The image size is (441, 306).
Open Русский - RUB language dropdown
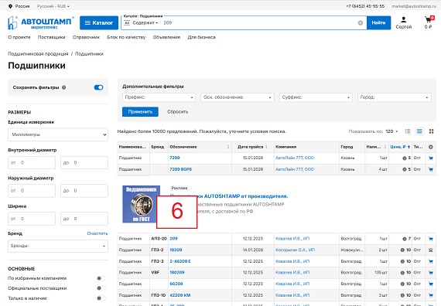(53, 6)
